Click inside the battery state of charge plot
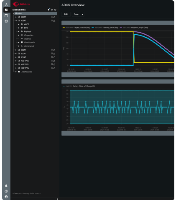 122,107
